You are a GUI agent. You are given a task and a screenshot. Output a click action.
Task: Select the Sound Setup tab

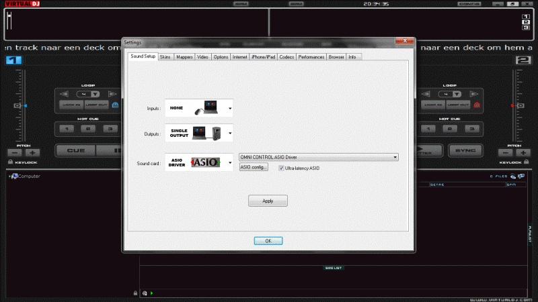[143, 56]
